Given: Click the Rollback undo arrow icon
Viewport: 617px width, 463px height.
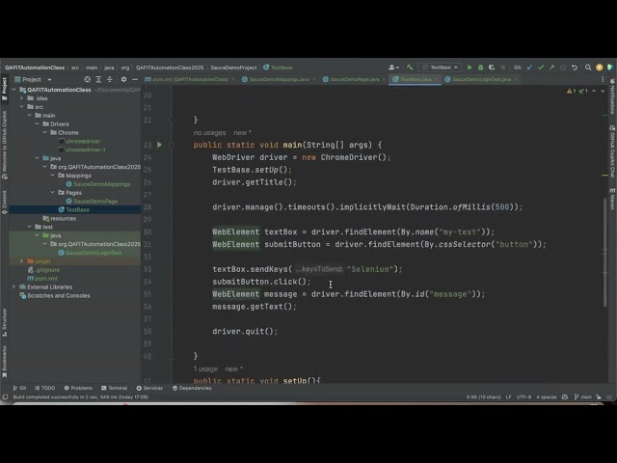Looking at the screenshot, I should (x=575, y=68).
